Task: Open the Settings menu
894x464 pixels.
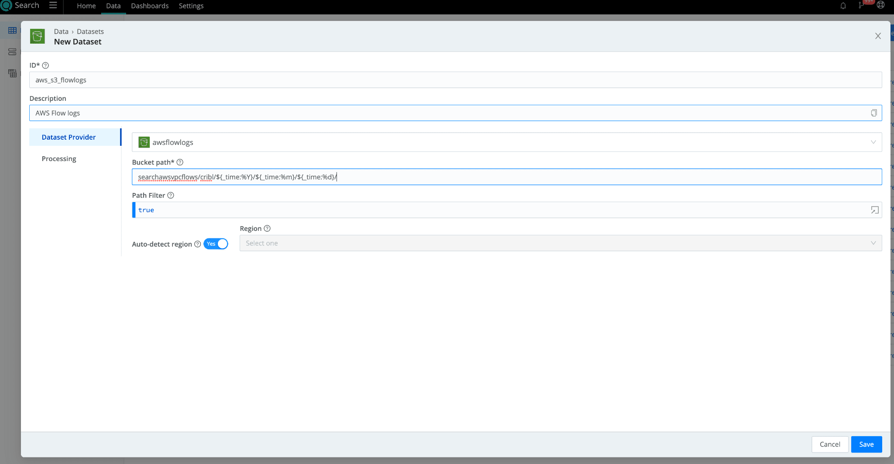Action: [191, 6]
